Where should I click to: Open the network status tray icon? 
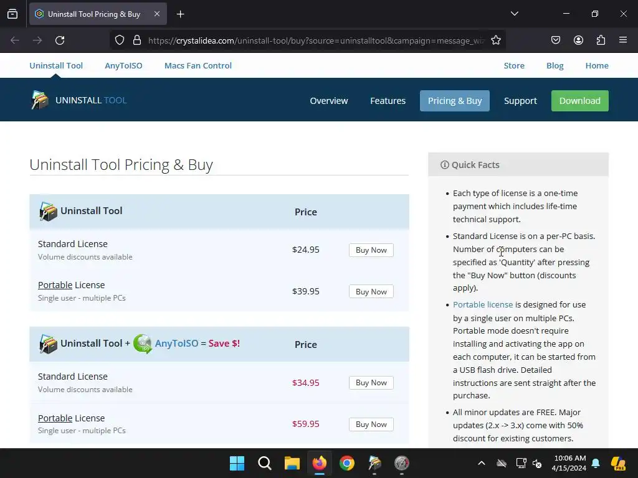click(x=521, y=463)
